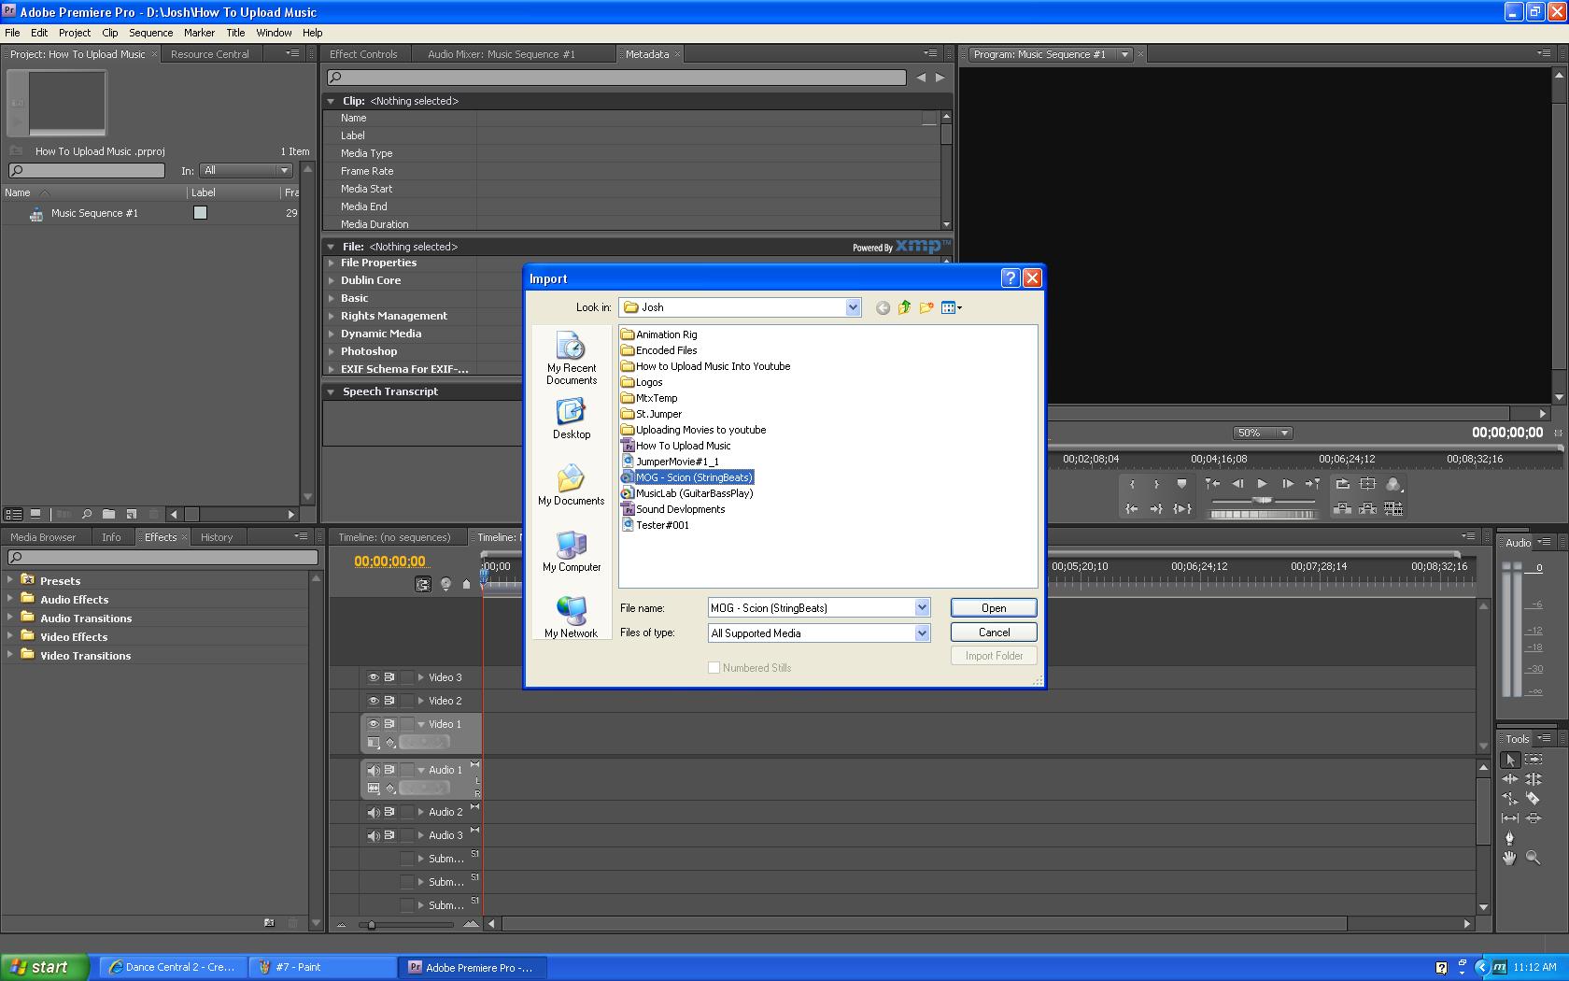The image size is (1569, 981).
Task: Check the Numbered Stills checkbox
Action: [x=714, y=668]
